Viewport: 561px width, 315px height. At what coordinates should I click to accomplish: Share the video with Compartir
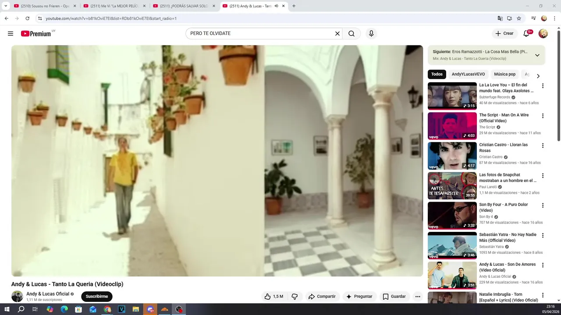tap(322, 297)
